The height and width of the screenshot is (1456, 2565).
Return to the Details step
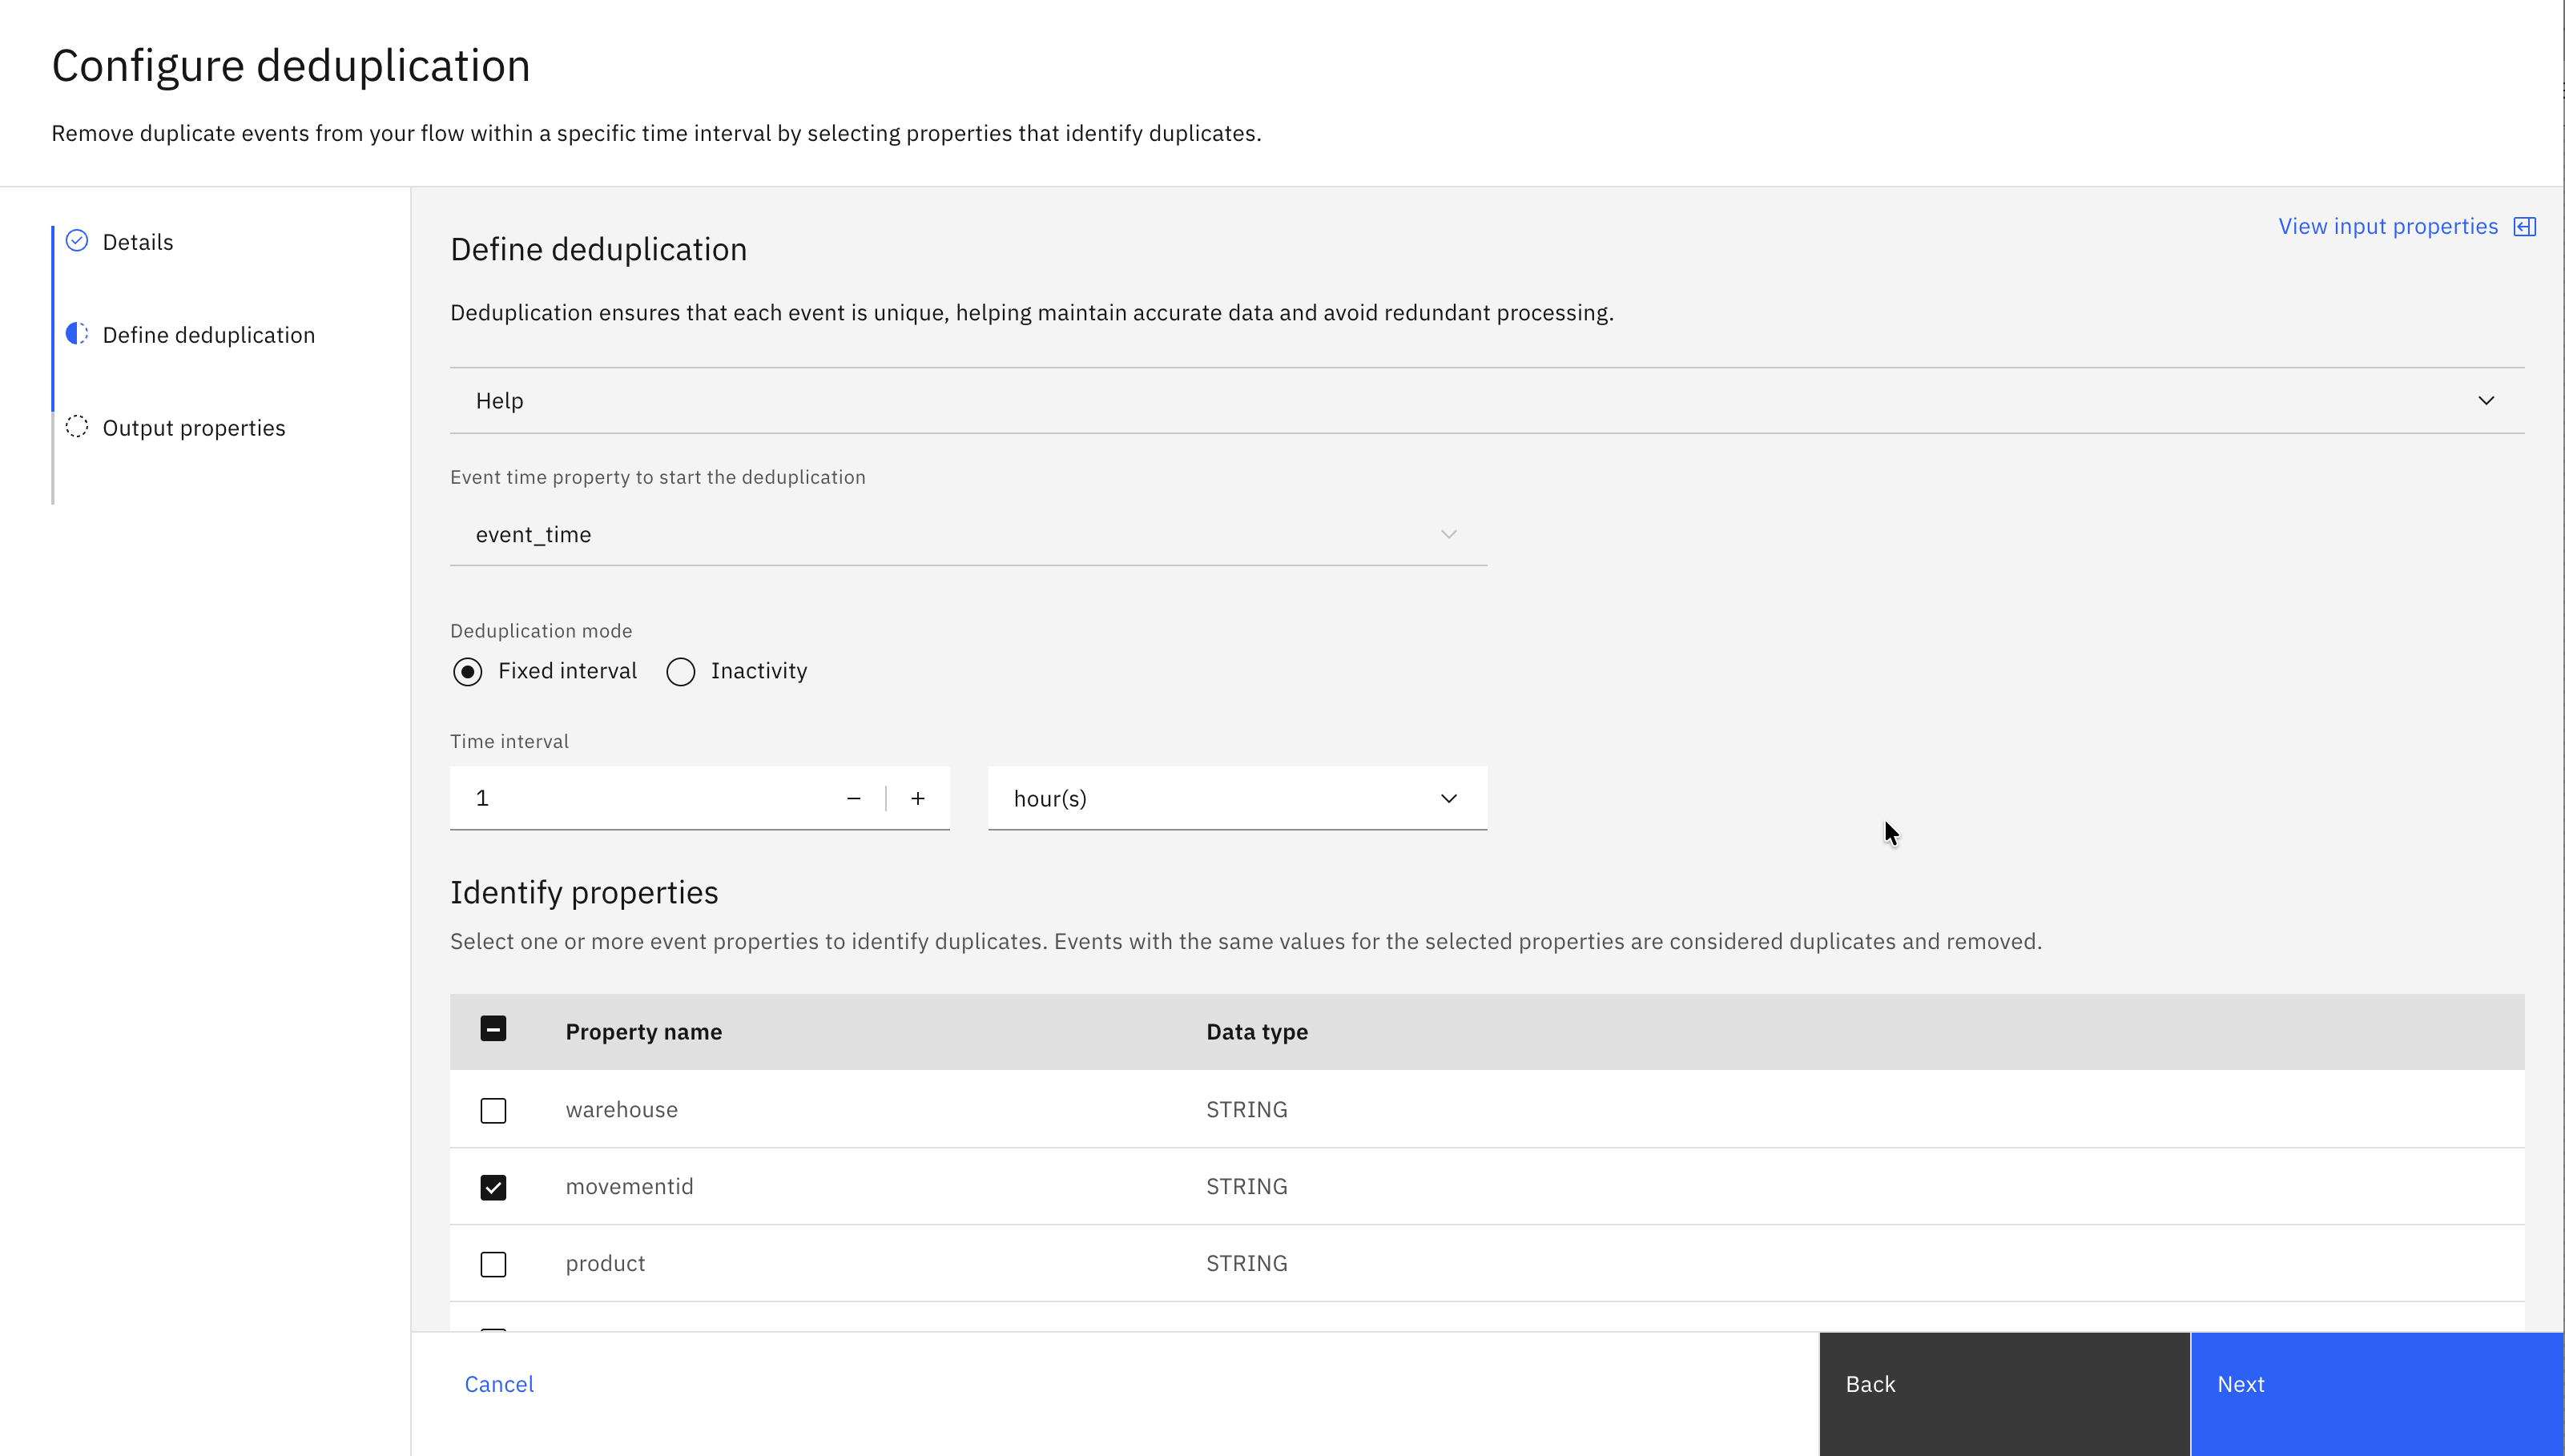pos(137,241)
